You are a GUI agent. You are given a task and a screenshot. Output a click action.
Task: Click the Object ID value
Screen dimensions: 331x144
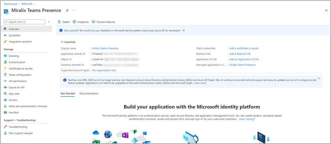click(115, 59)
